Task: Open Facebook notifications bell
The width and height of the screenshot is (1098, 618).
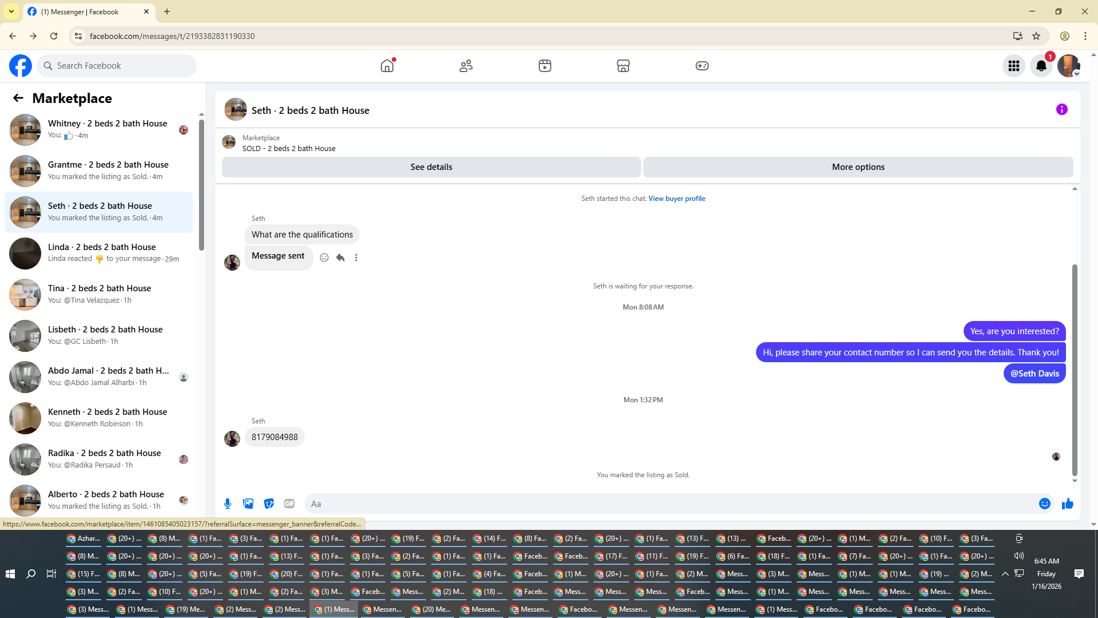Action: point(1041,66)
